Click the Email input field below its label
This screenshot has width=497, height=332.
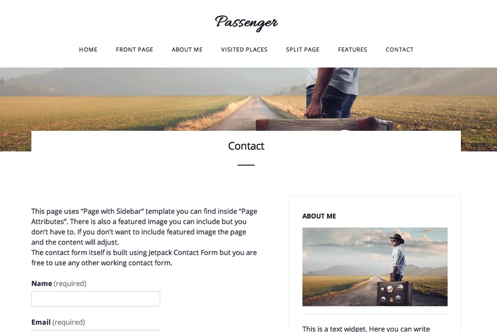(x=96, y=331)
